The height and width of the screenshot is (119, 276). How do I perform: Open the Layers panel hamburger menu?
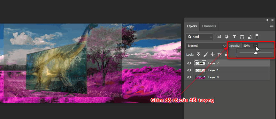[x=272, y=26]
